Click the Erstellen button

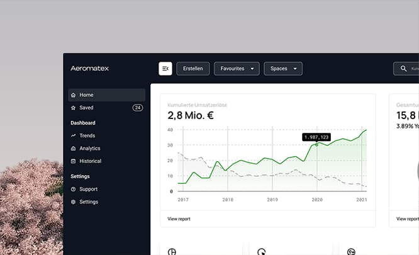193,69
